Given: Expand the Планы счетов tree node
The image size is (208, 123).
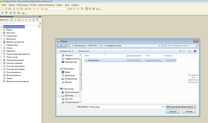Looking at the screenshot, I should pos(1,57).
